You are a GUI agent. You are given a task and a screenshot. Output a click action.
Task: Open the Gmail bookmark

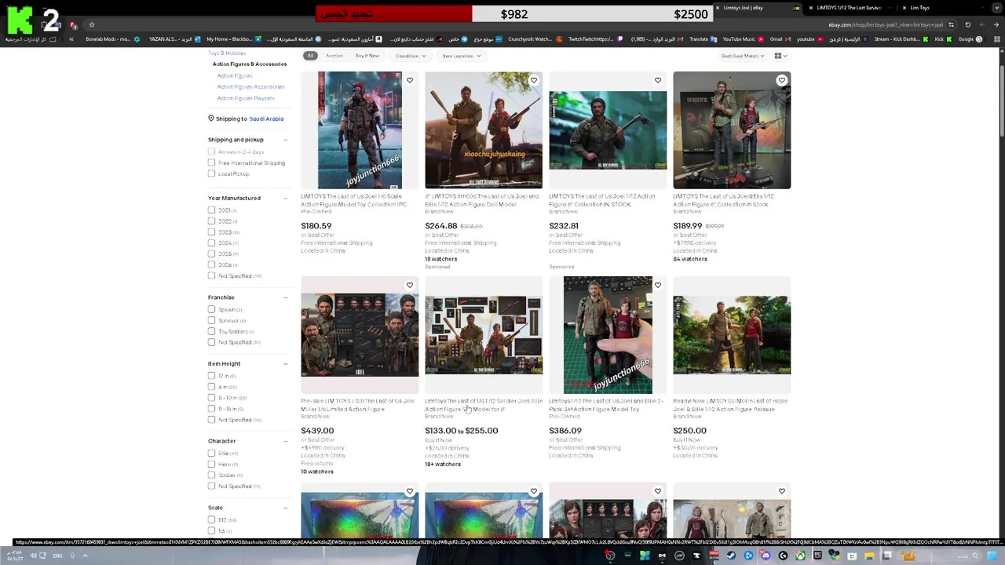[779, 39]
